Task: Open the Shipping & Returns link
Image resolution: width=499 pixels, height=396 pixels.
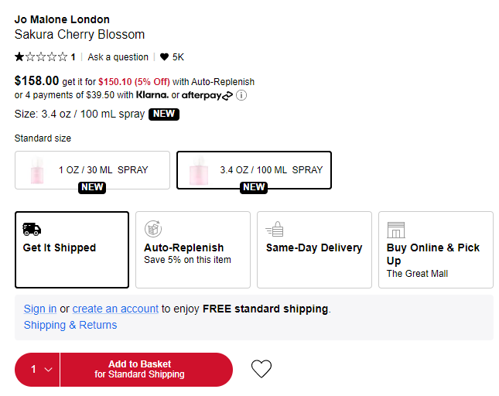Action: pos(70,325)
